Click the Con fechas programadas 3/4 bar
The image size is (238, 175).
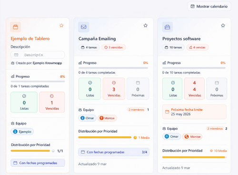(114, 152)
